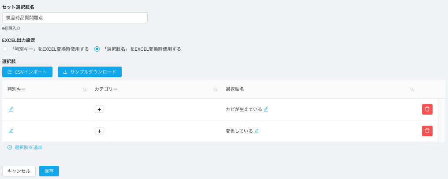Screen dimensions: 448x179
Task: Click search icon in 判別キー column header
Action: 84,89
